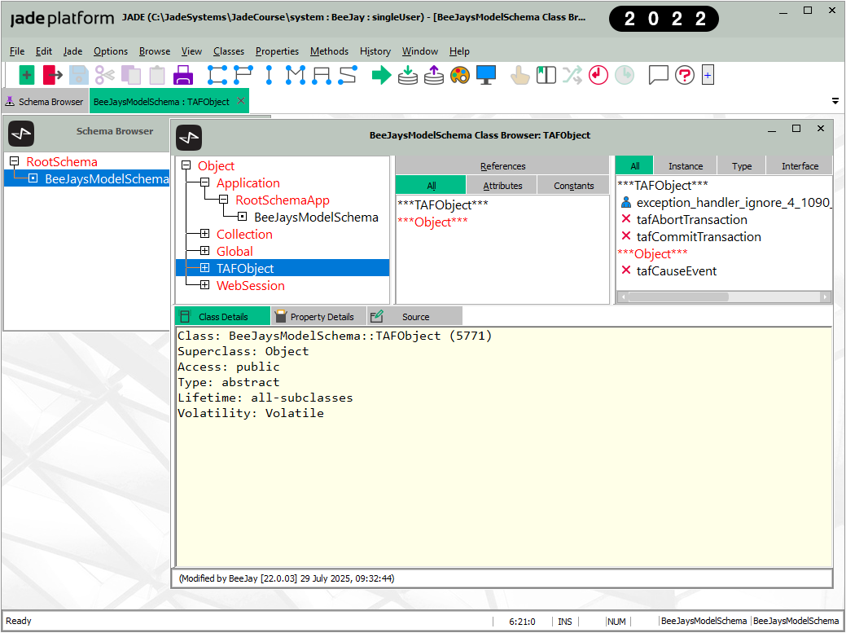Click the purple print icon in toolbar

[183, 76]
